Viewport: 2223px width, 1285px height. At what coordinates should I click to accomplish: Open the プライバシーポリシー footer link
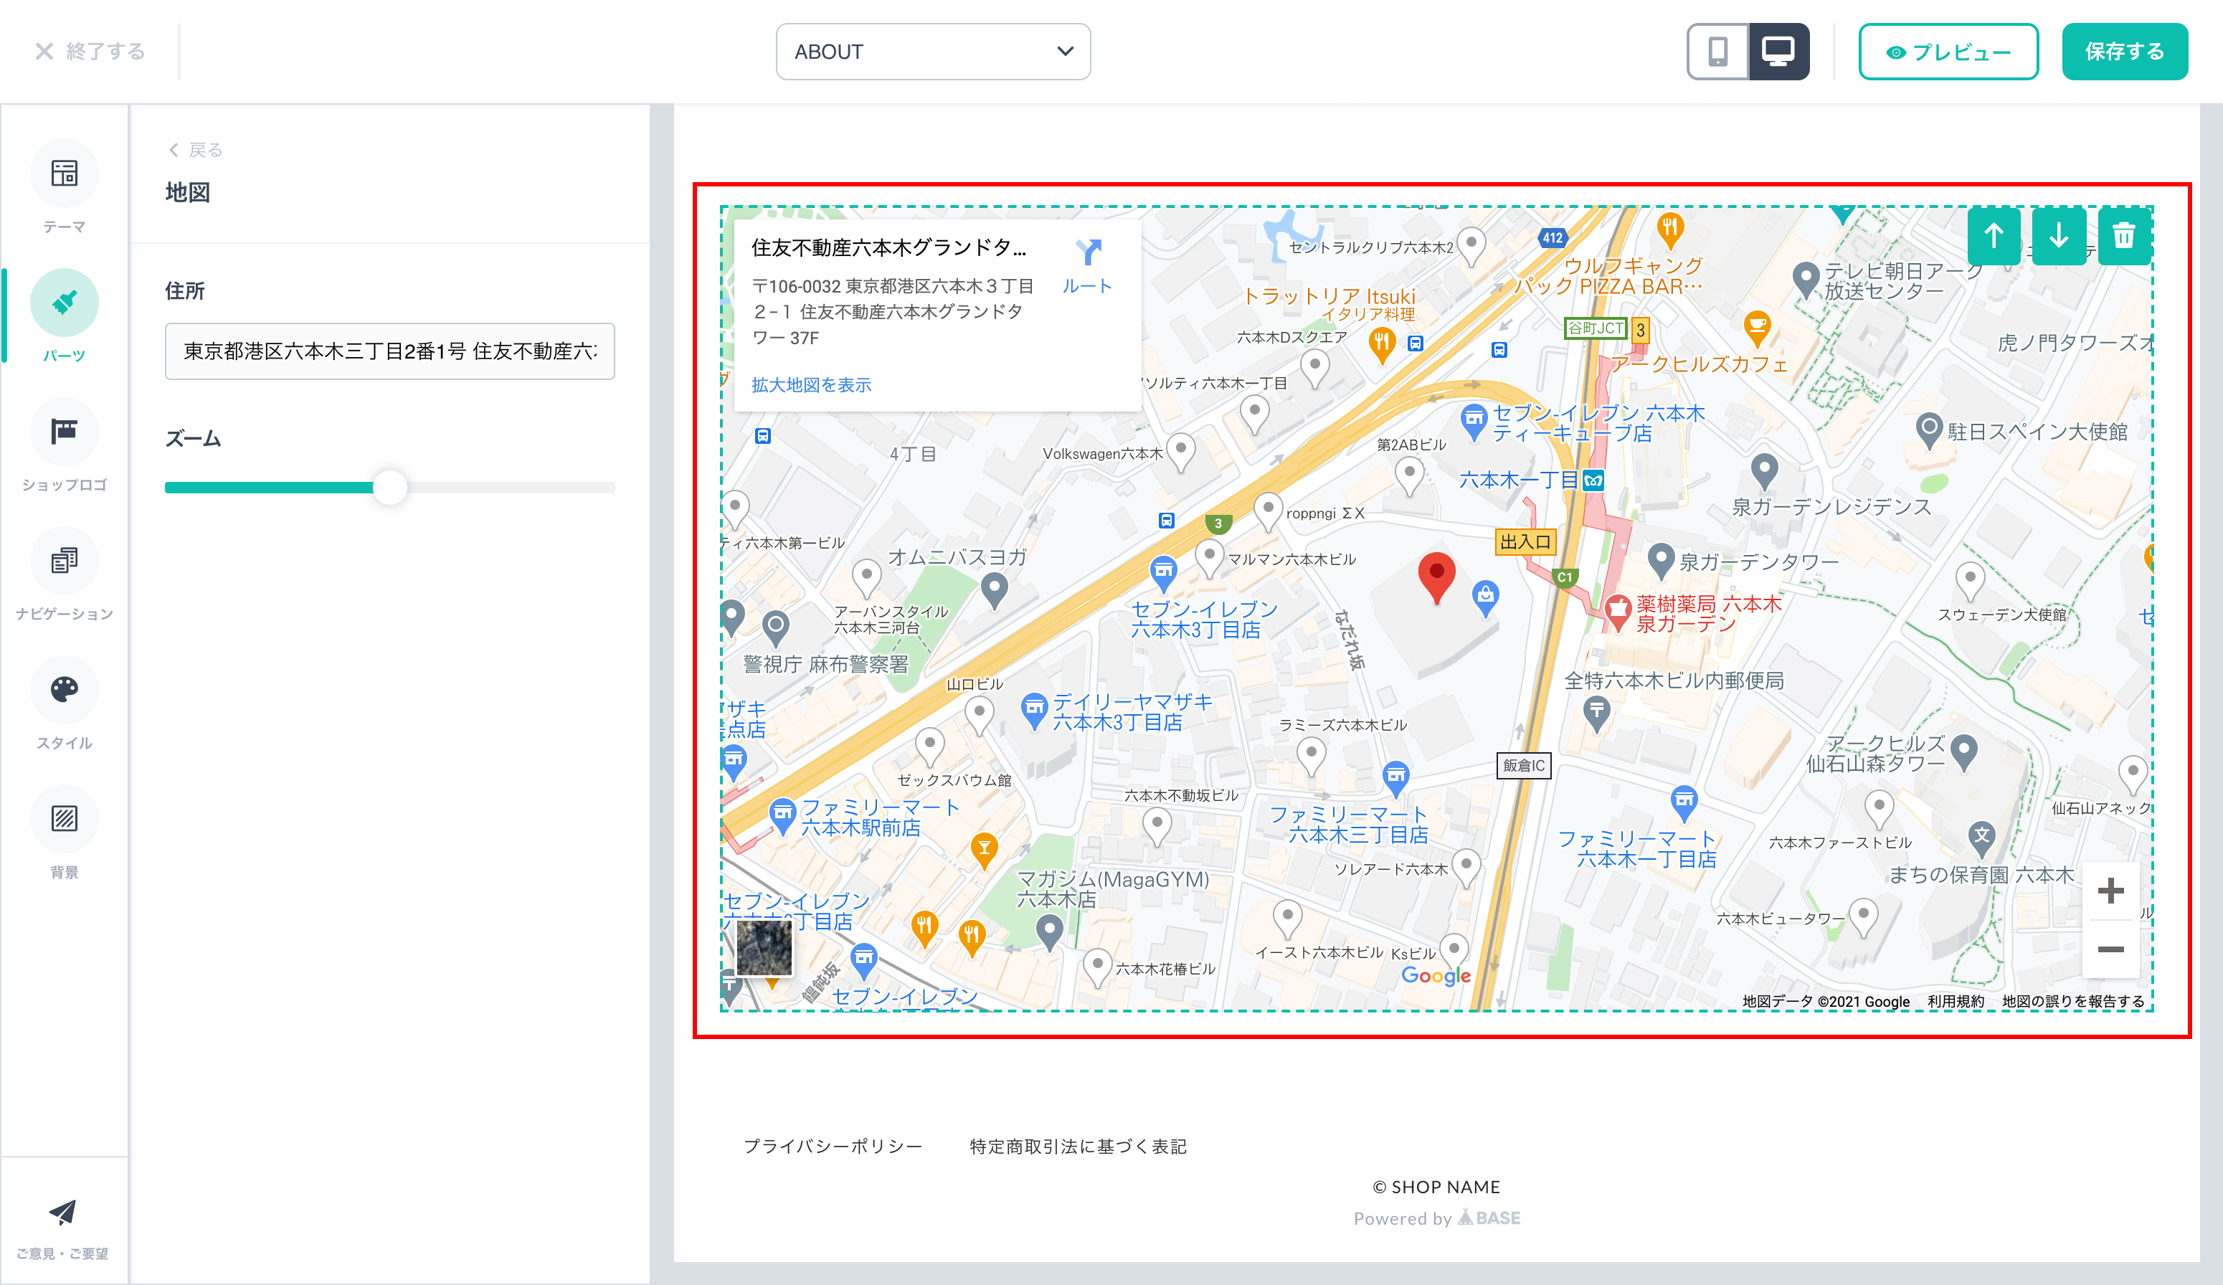coord(833,1147)
